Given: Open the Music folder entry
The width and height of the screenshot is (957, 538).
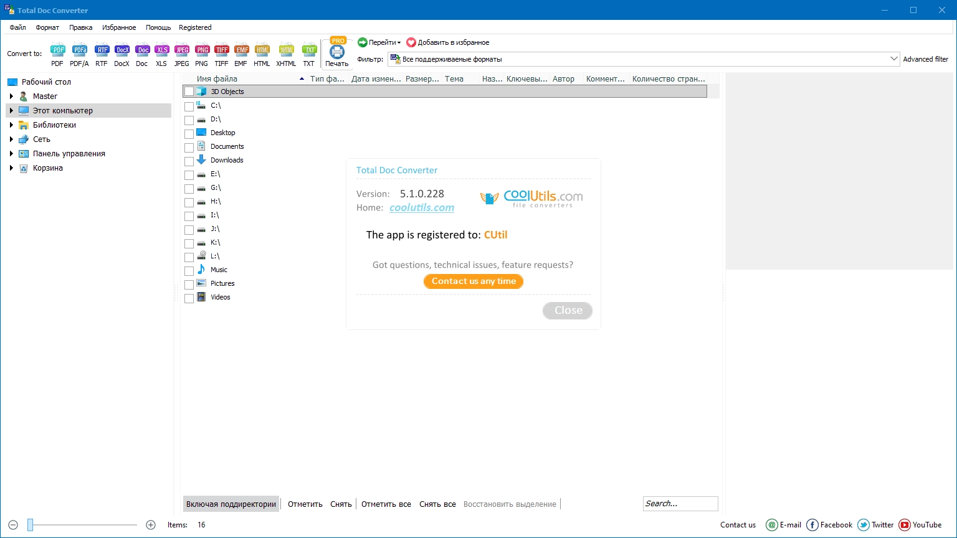Looking at the screenshot, I should click(x=219, y=270).
